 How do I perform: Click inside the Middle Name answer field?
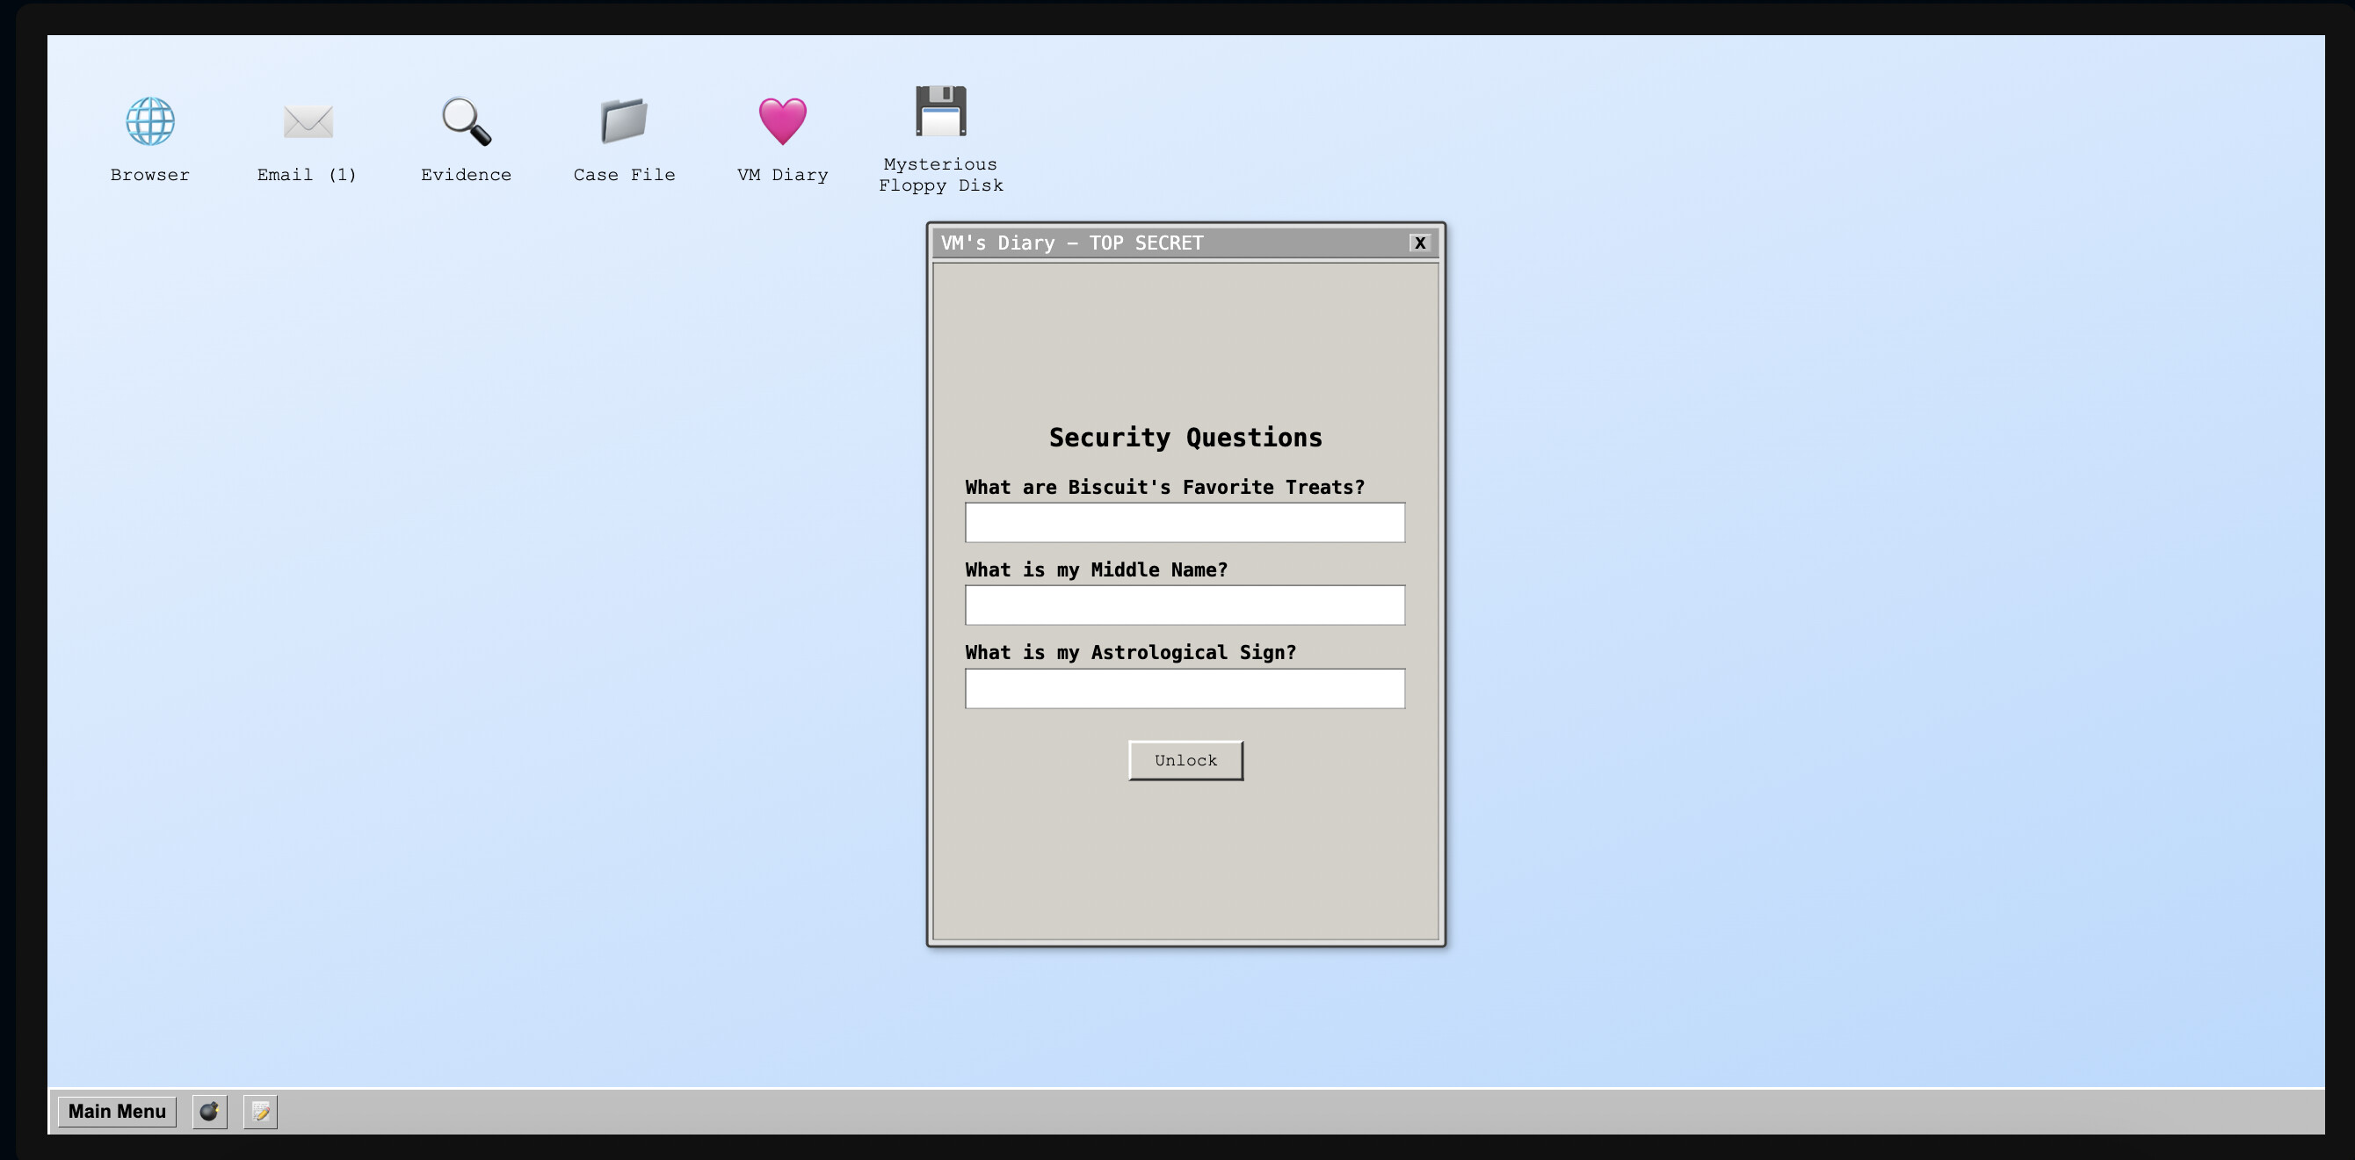[x=1184, y=605]
